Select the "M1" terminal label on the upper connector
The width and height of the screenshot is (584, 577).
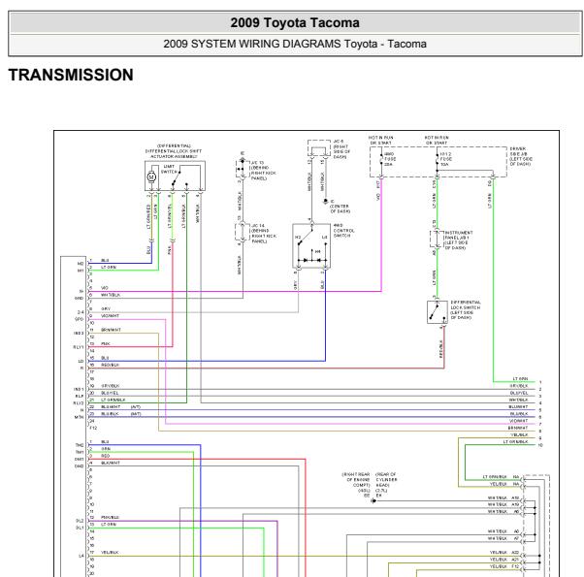pos(81,271)
